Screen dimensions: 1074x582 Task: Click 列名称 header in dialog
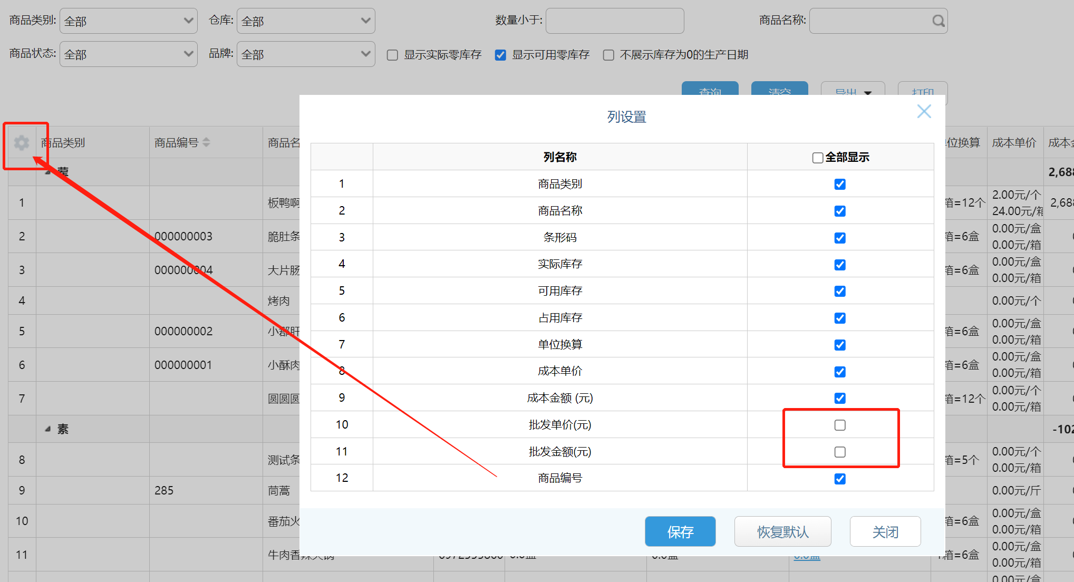point(560,157)
